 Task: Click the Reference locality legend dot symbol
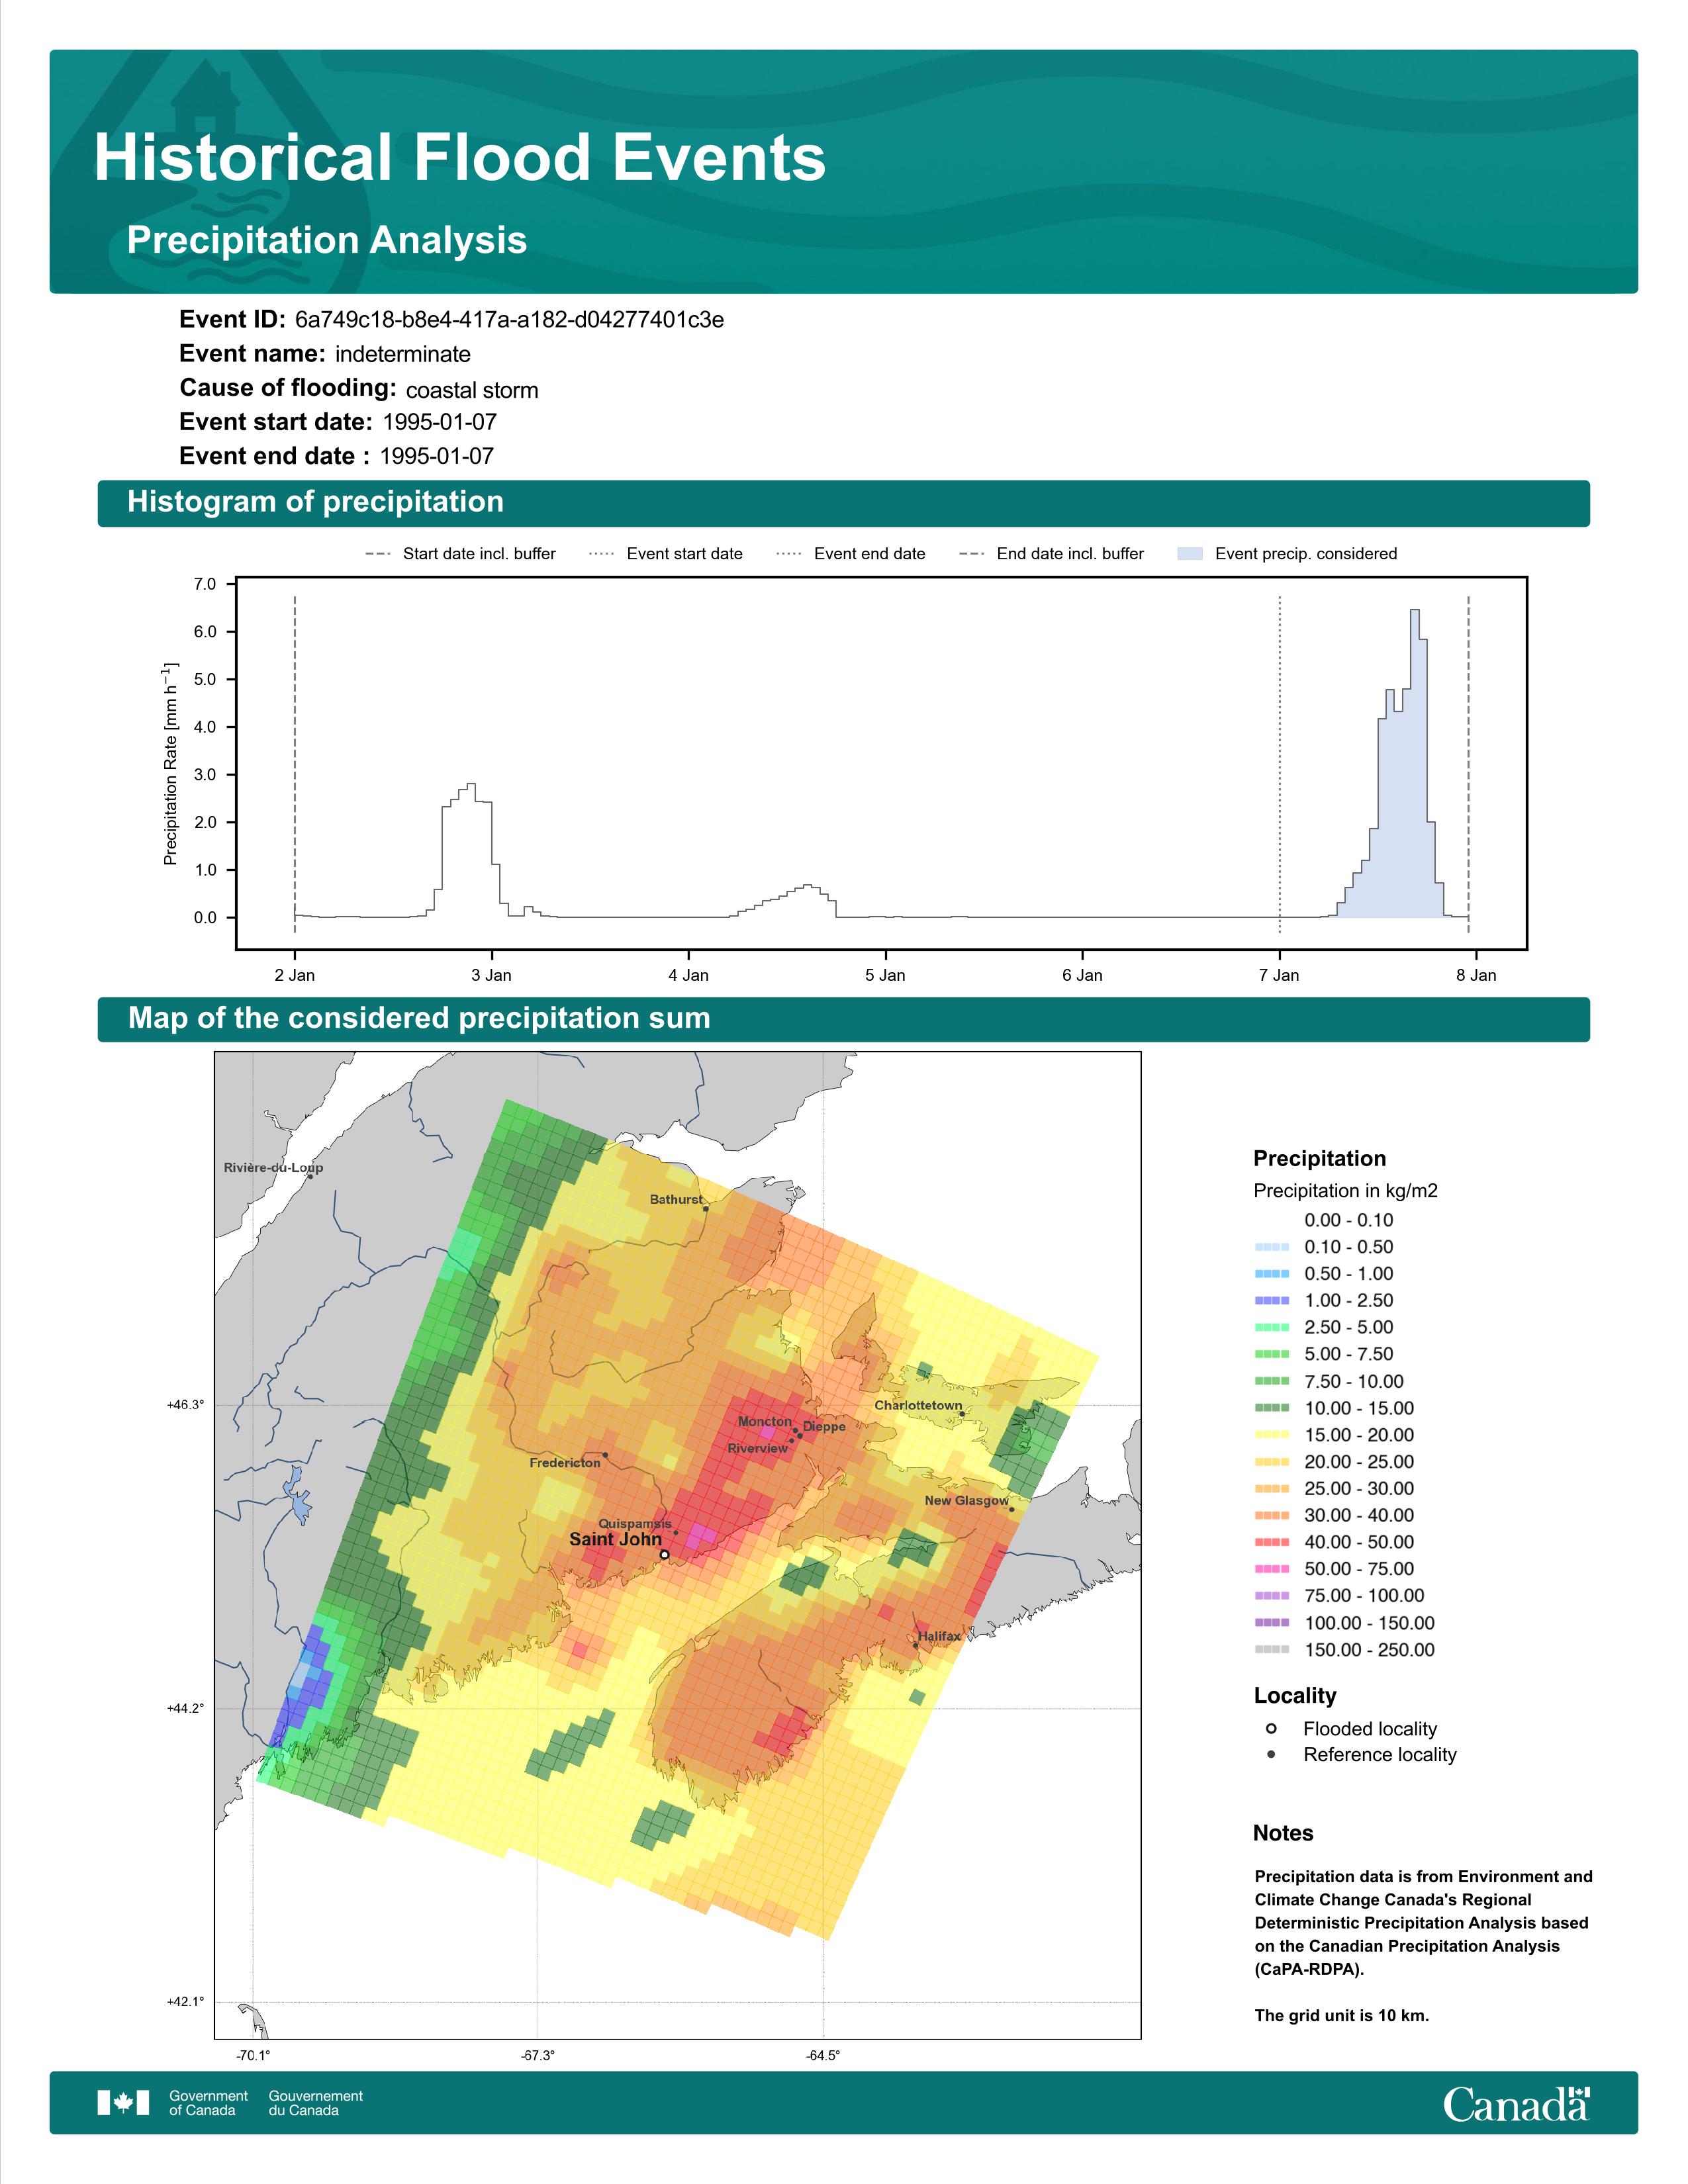[1271, 1754]
